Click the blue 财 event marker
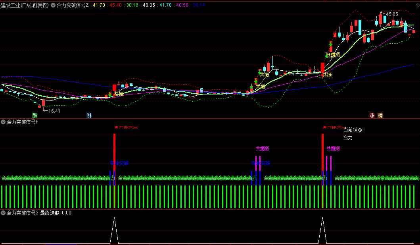The width and height of the screenshot is (420, 245). click(x=89, y=115)
